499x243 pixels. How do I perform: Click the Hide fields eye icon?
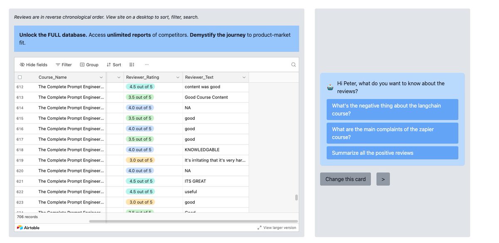click(22, 64)
